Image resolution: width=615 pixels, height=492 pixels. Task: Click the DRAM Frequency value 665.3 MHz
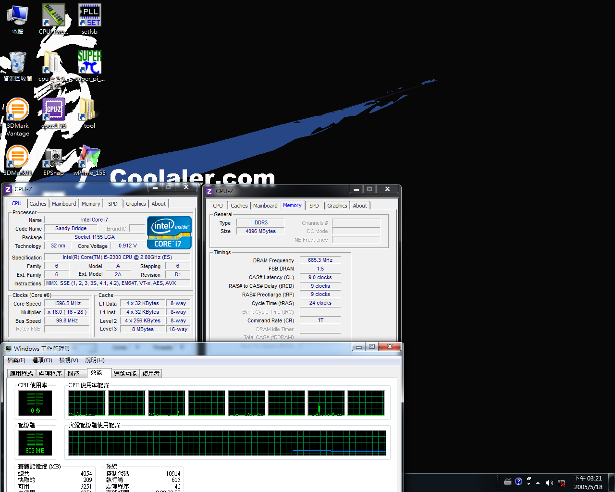[320, 260]
